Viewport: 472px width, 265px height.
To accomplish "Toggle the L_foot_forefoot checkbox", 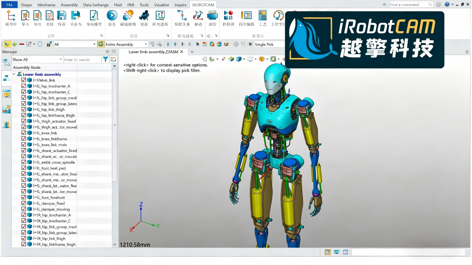I will [x=24, y=198].
